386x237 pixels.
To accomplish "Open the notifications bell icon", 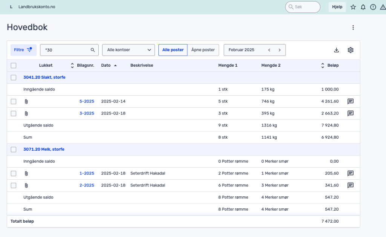I will [363, 7].
